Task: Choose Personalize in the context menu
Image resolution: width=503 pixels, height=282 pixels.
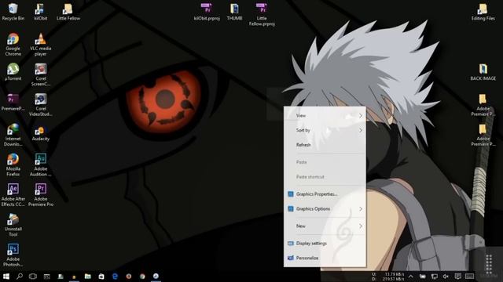Action: coord(325,258)
